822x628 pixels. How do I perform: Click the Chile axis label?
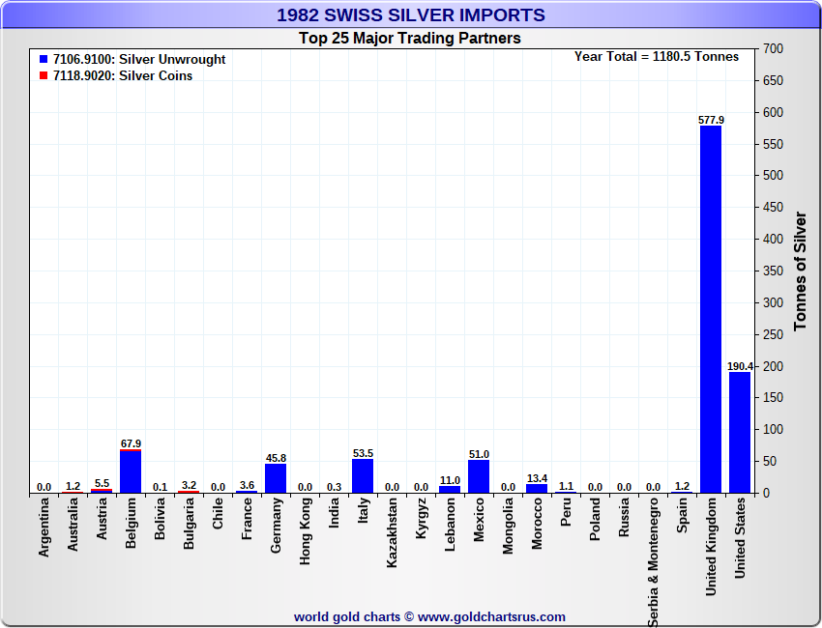[x=218, y=513]
